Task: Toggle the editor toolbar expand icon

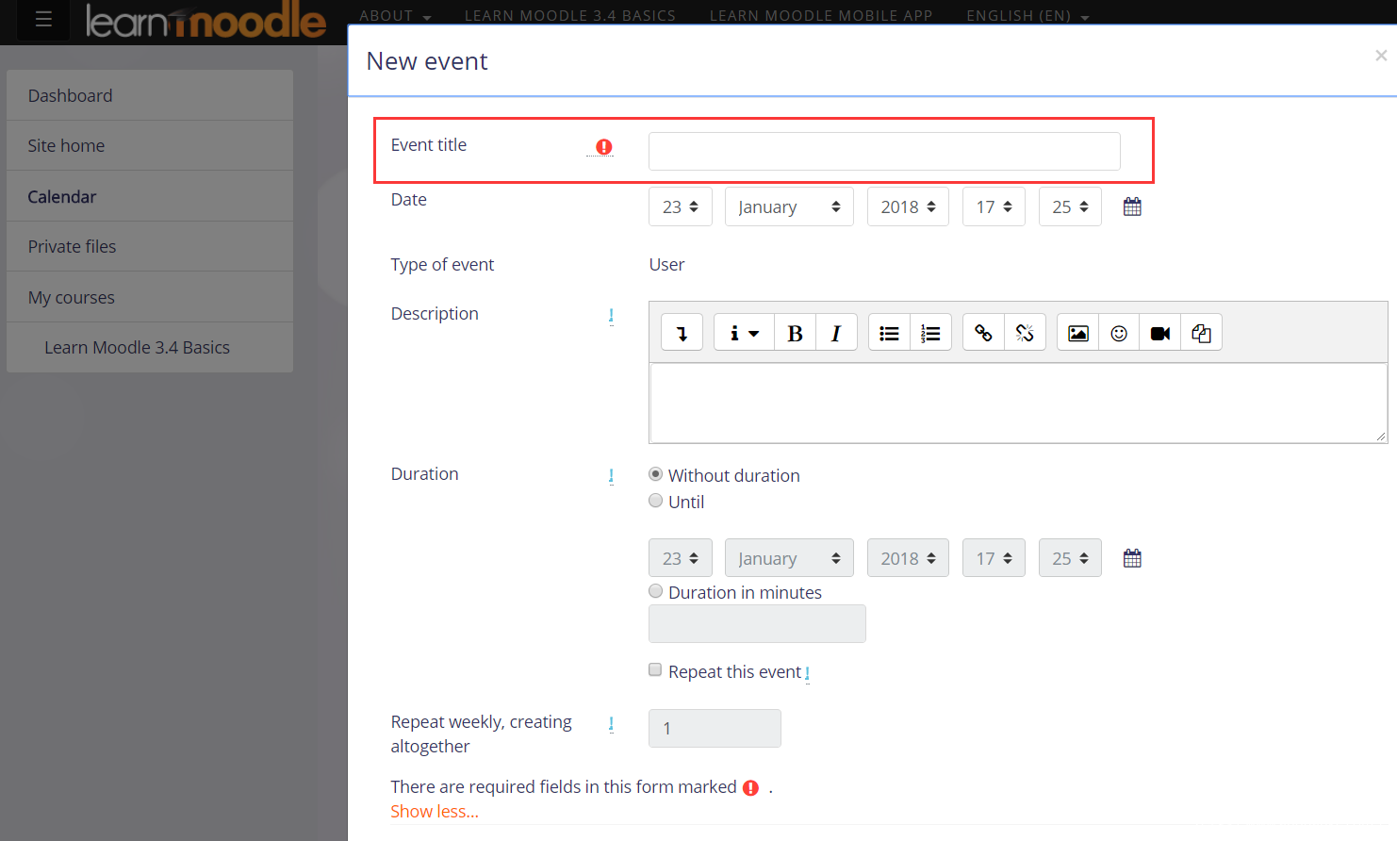Action: click(682, 333)
